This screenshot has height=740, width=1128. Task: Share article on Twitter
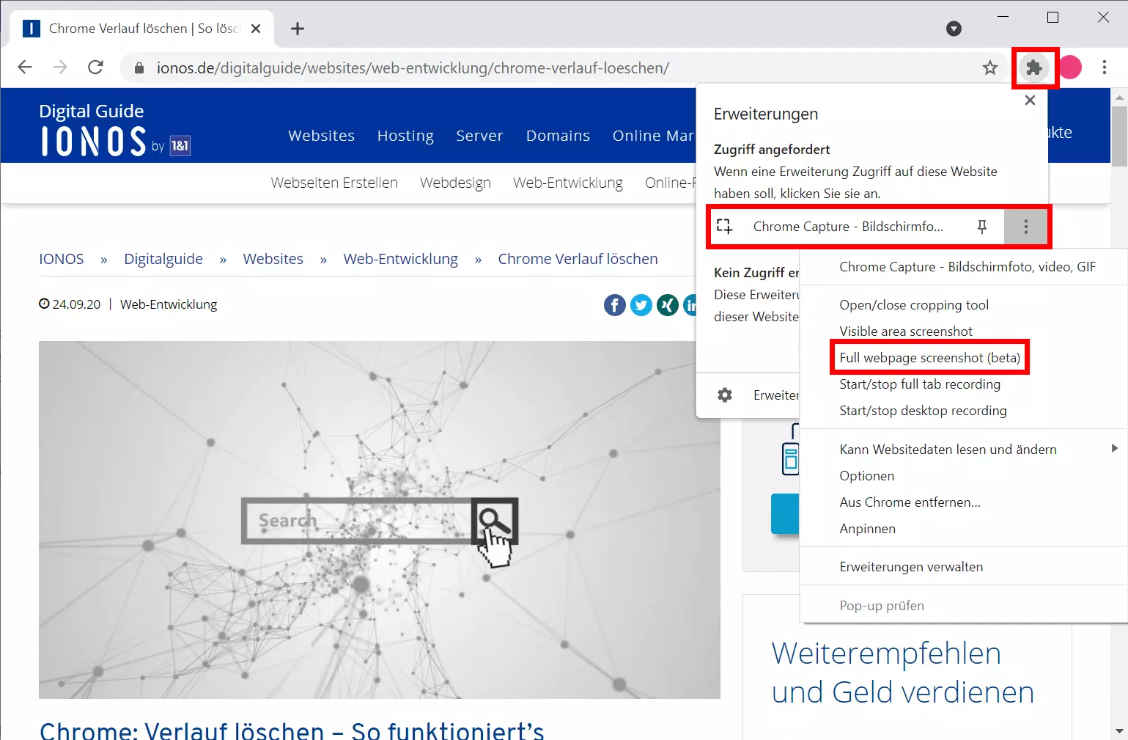pyautogui.click(x=641, y=304)
